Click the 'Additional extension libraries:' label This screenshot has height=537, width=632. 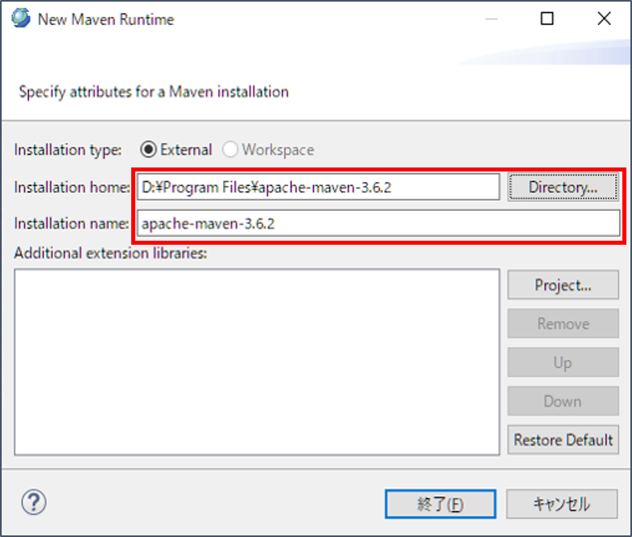tap(110, 253)
